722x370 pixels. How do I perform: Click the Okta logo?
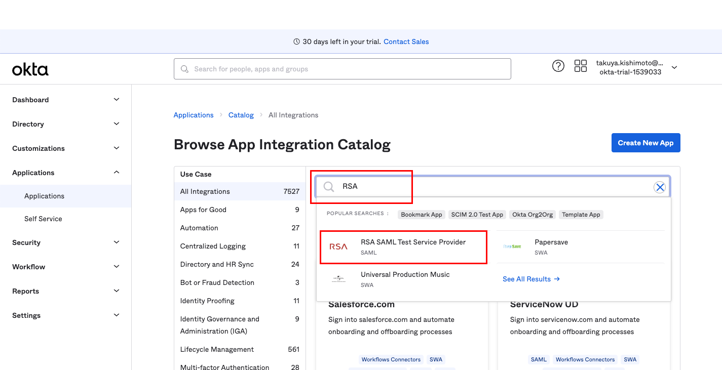click(x=30, y=69)
